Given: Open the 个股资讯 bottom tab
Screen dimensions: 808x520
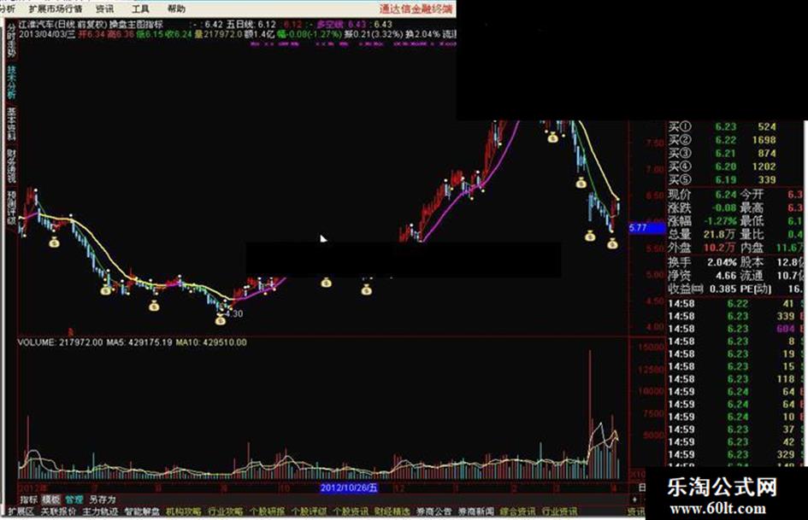Looking at the screenshot, I should pos(351,511).
